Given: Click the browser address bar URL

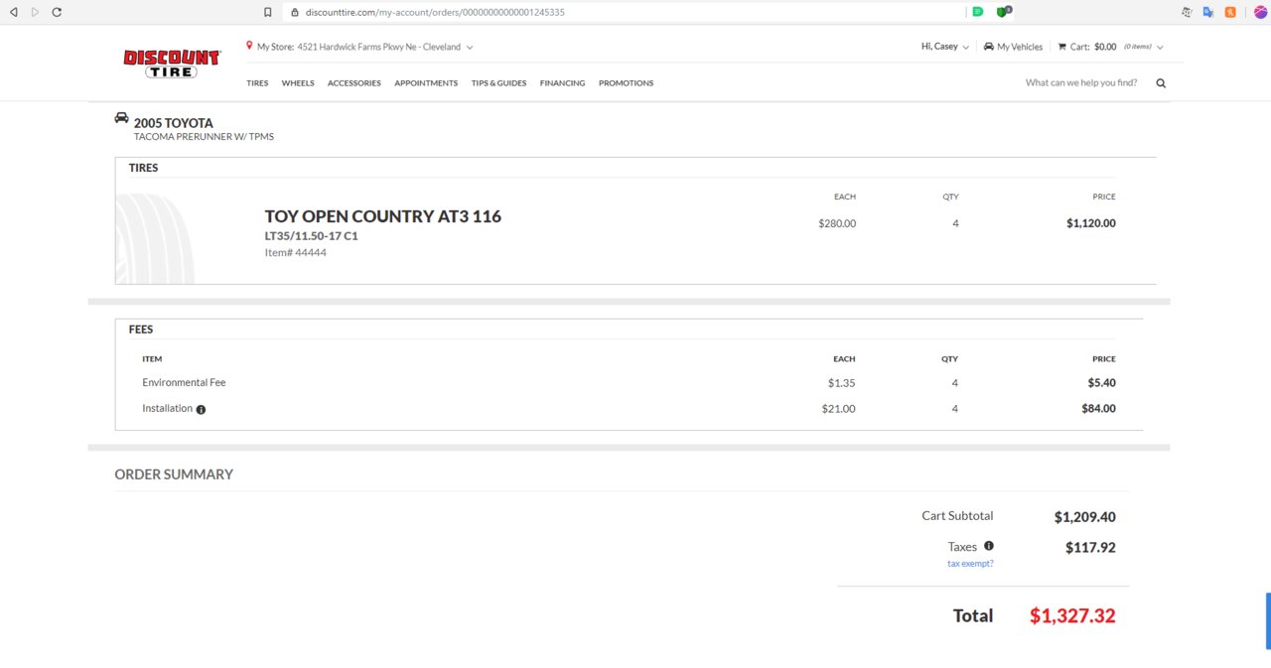Looking at the screenshot, I should (437, 12).
